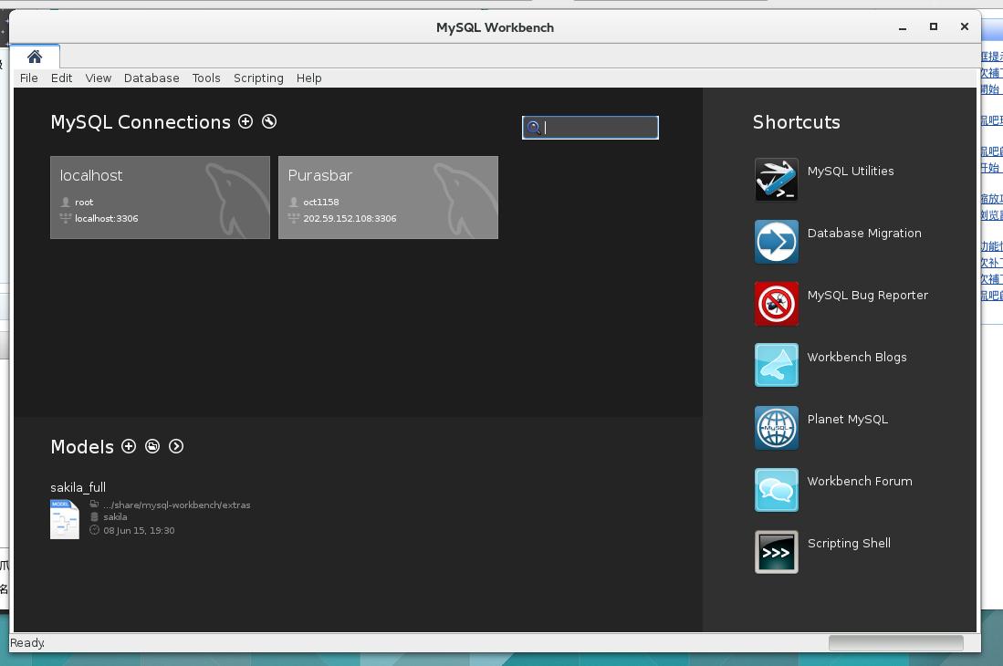Open Workbench Blogs label
The image size is (1003, 666).
pyautogui.click(x=856, y=357)
